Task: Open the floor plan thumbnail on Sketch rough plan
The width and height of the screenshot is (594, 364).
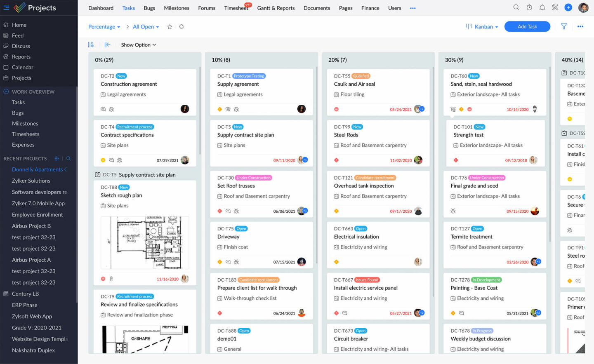Action: pos(145,242)
